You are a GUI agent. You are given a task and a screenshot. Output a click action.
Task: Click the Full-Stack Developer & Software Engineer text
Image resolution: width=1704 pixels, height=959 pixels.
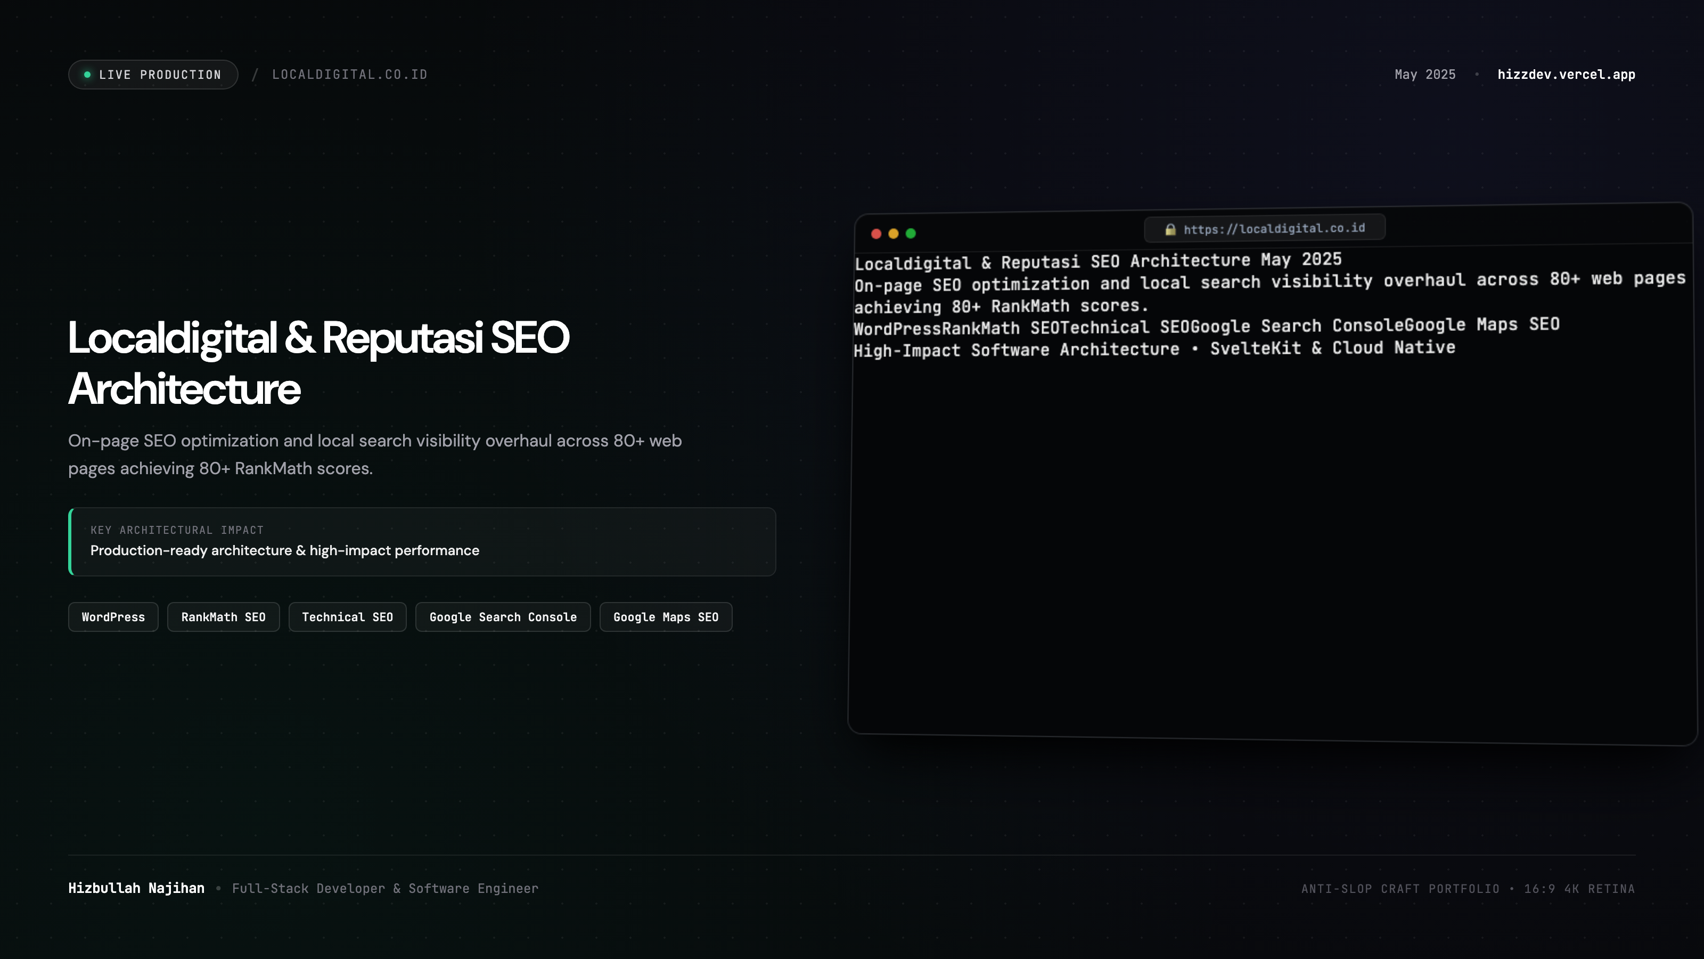click(385, 888)
